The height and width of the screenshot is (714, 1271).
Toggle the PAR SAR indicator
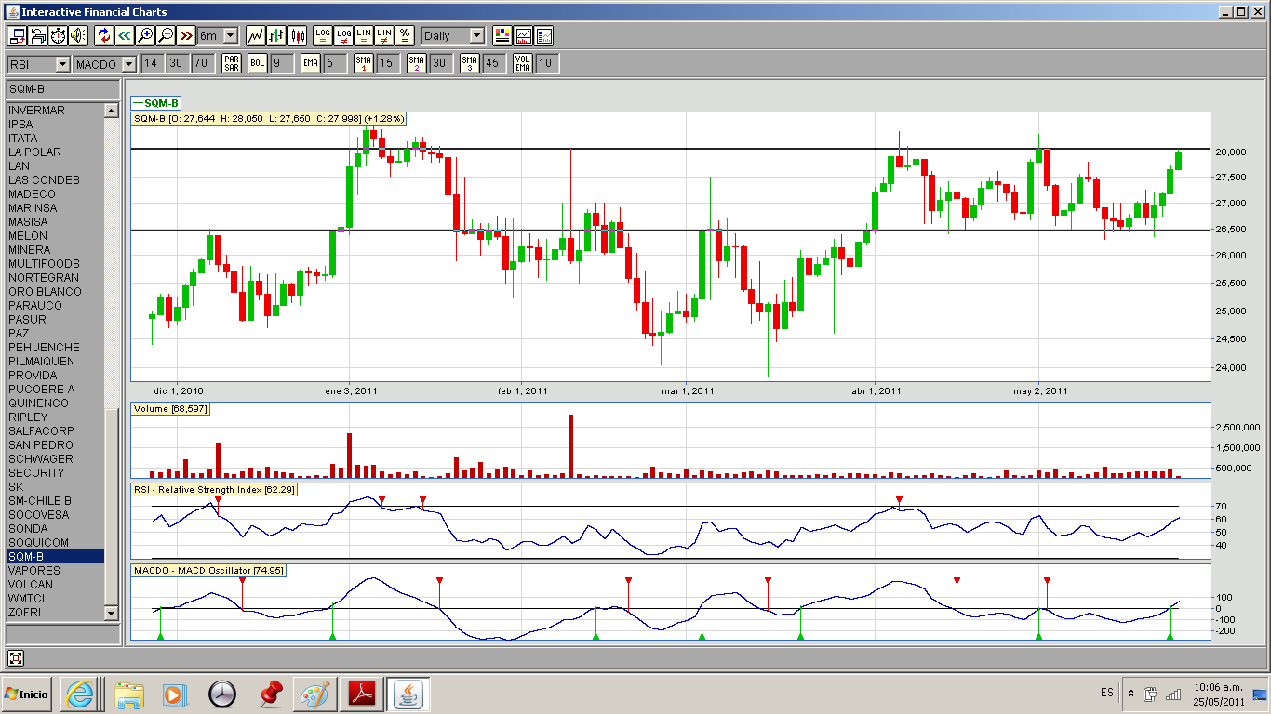(x=232, y=63)
